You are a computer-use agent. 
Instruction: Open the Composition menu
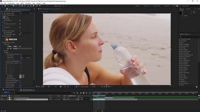pyautogui.click(x=11, y=3)
